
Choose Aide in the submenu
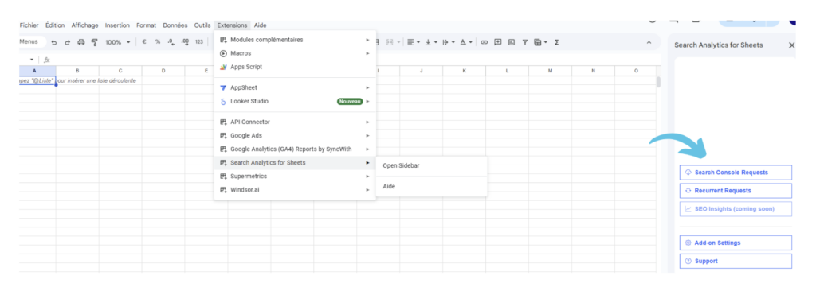pos(431,186)
